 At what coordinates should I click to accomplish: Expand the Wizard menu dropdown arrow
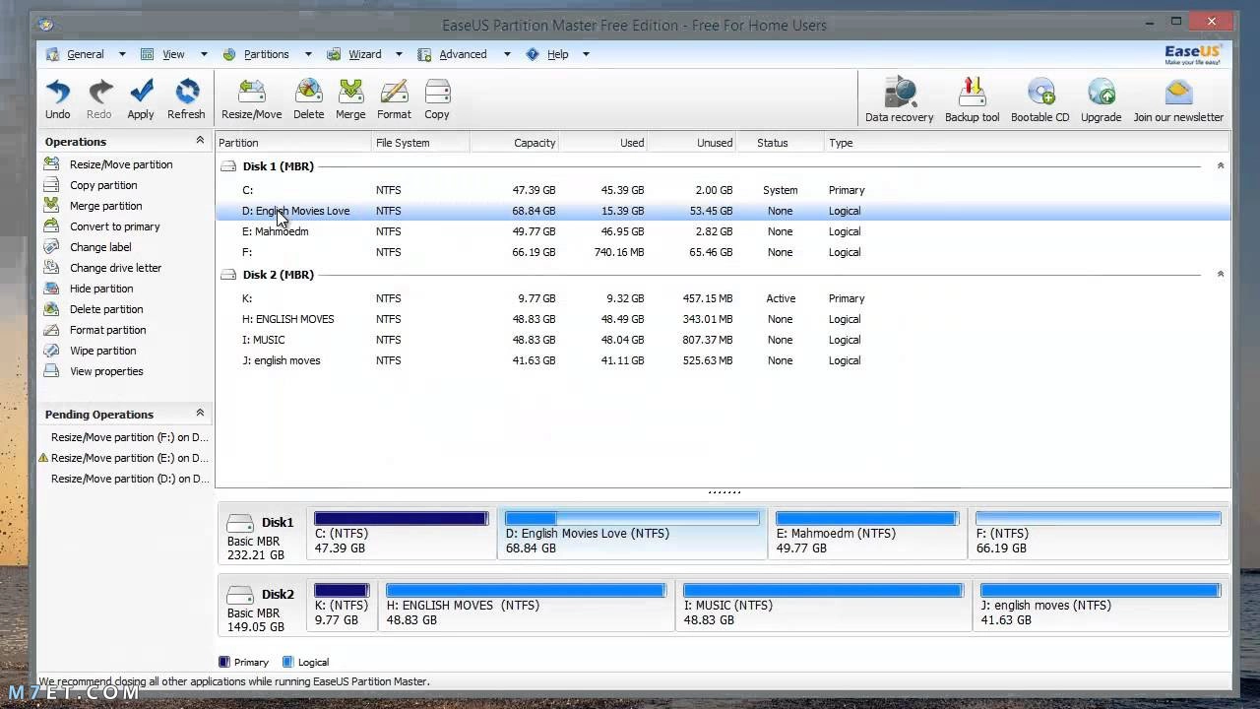click(x=399, y=54)
